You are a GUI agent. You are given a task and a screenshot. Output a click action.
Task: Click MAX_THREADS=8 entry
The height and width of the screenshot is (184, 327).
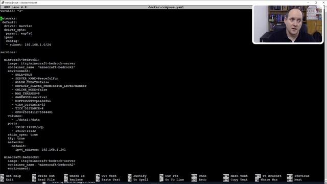coord(26,94)
